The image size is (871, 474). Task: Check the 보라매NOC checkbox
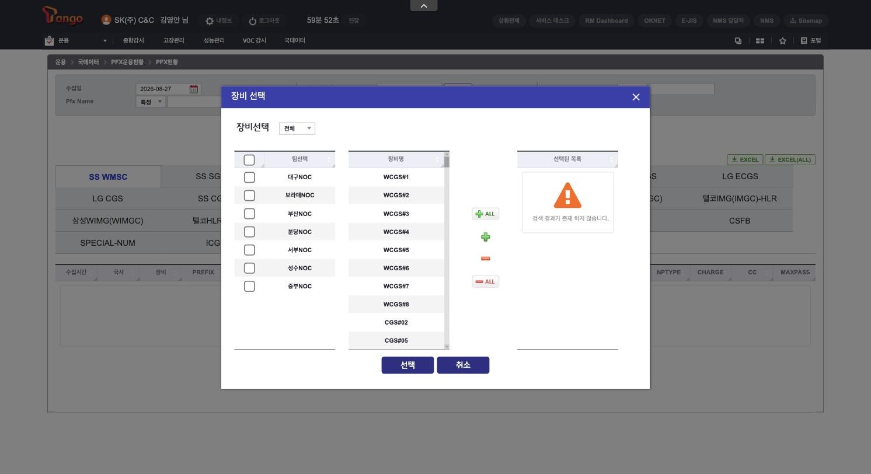249,195
